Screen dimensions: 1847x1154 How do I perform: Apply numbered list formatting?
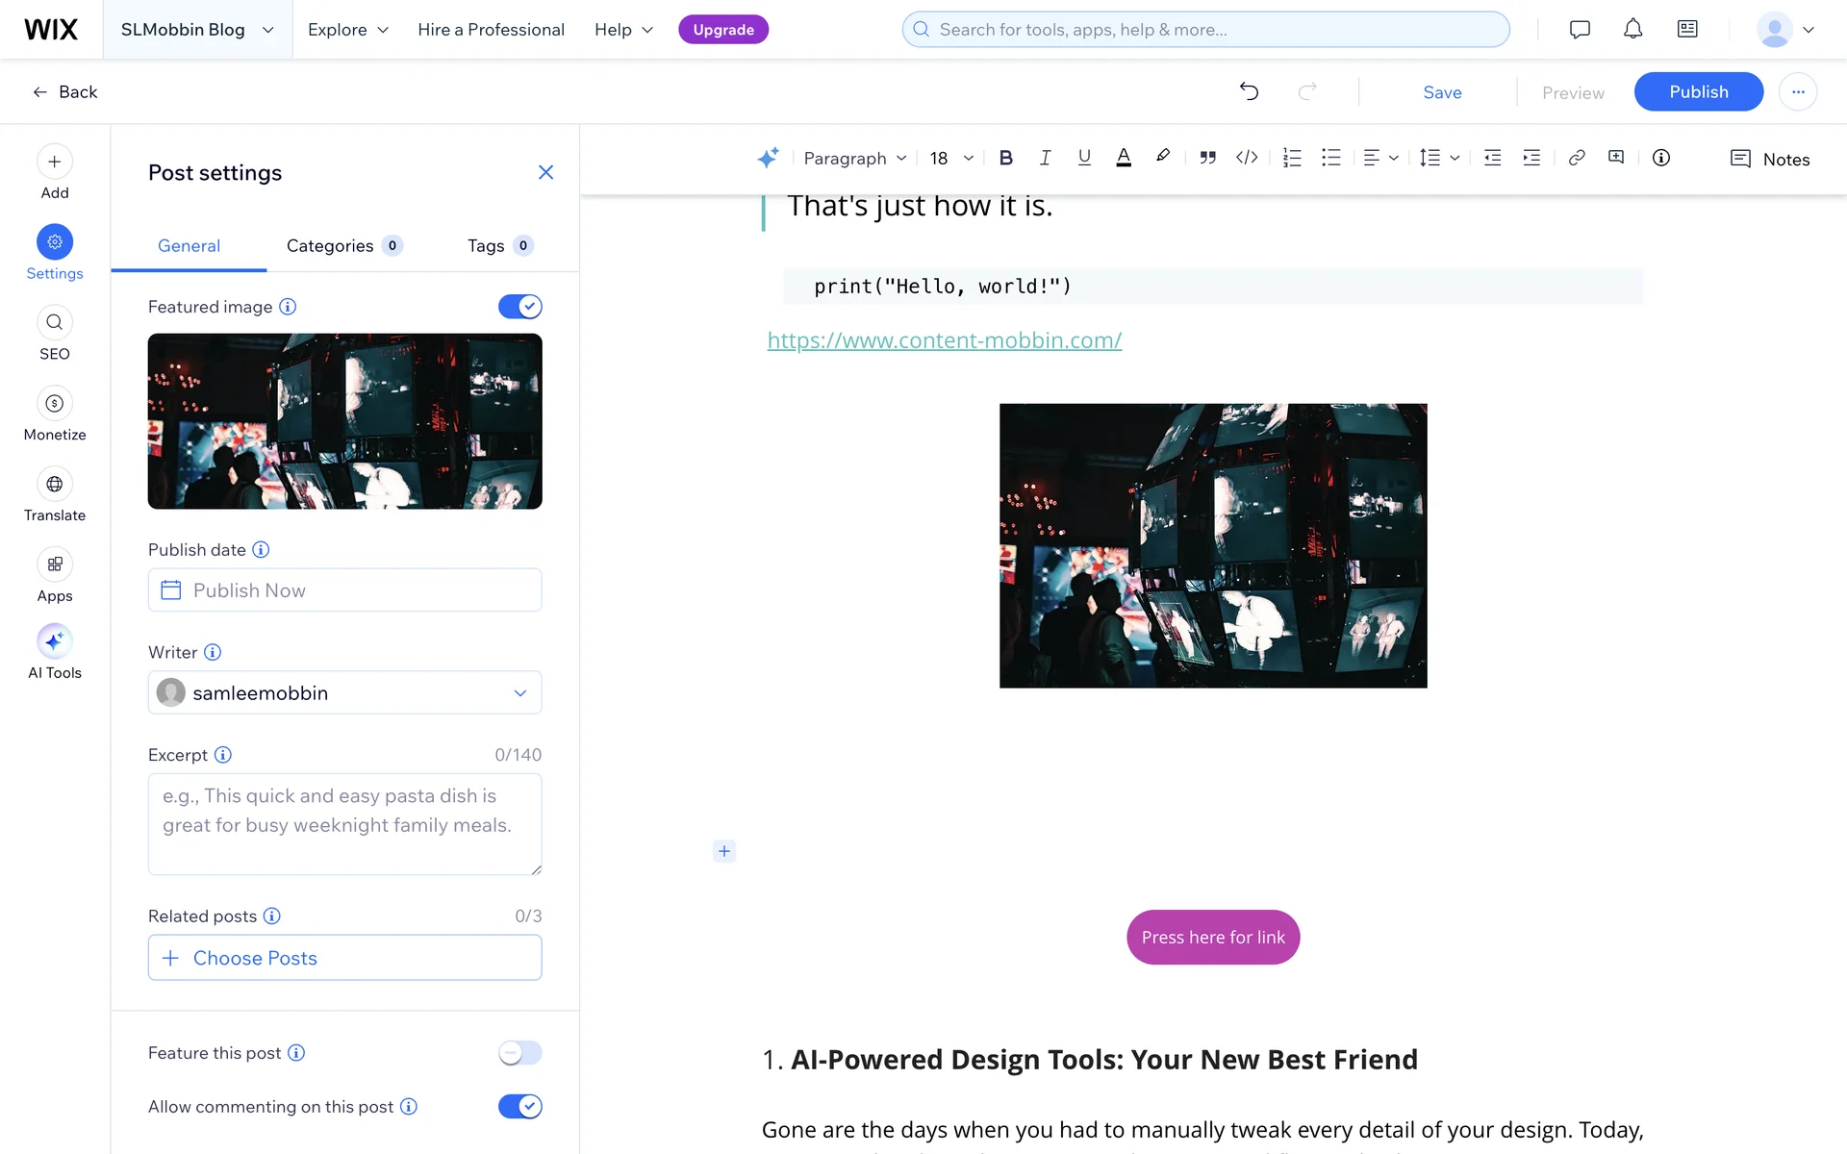coord(1292,158)
